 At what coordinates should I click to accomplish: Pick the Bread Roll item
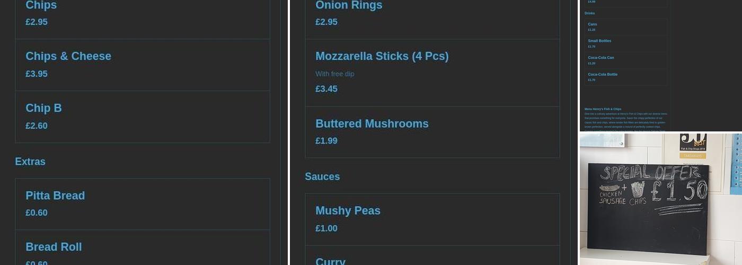coord(54,247)
